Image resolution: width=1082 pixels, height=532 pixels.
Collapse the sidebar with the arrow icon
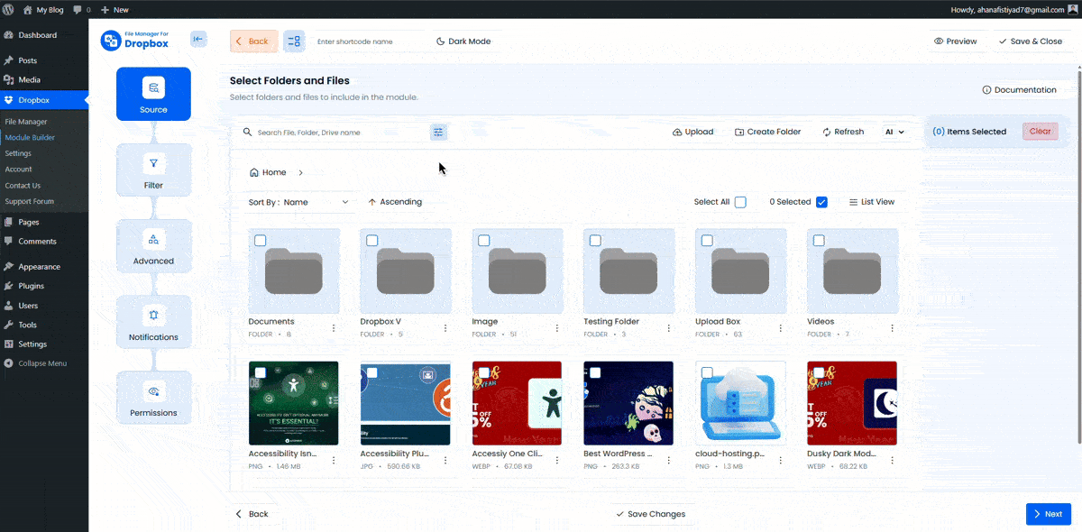197,40
